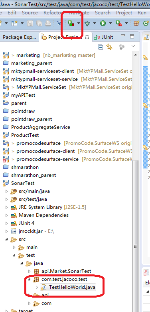Select the com.test.jacoco.test package
The height and width of the screenshot is (312, 150).
tap(64, 279)
